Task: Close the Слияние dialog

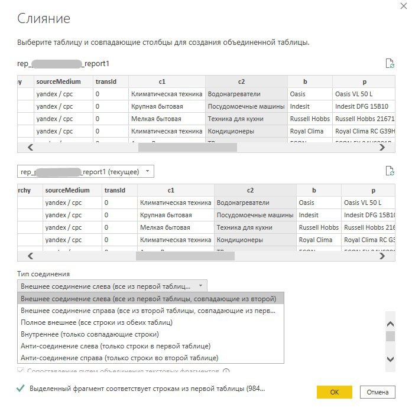Action: click(x=404, y=6)
